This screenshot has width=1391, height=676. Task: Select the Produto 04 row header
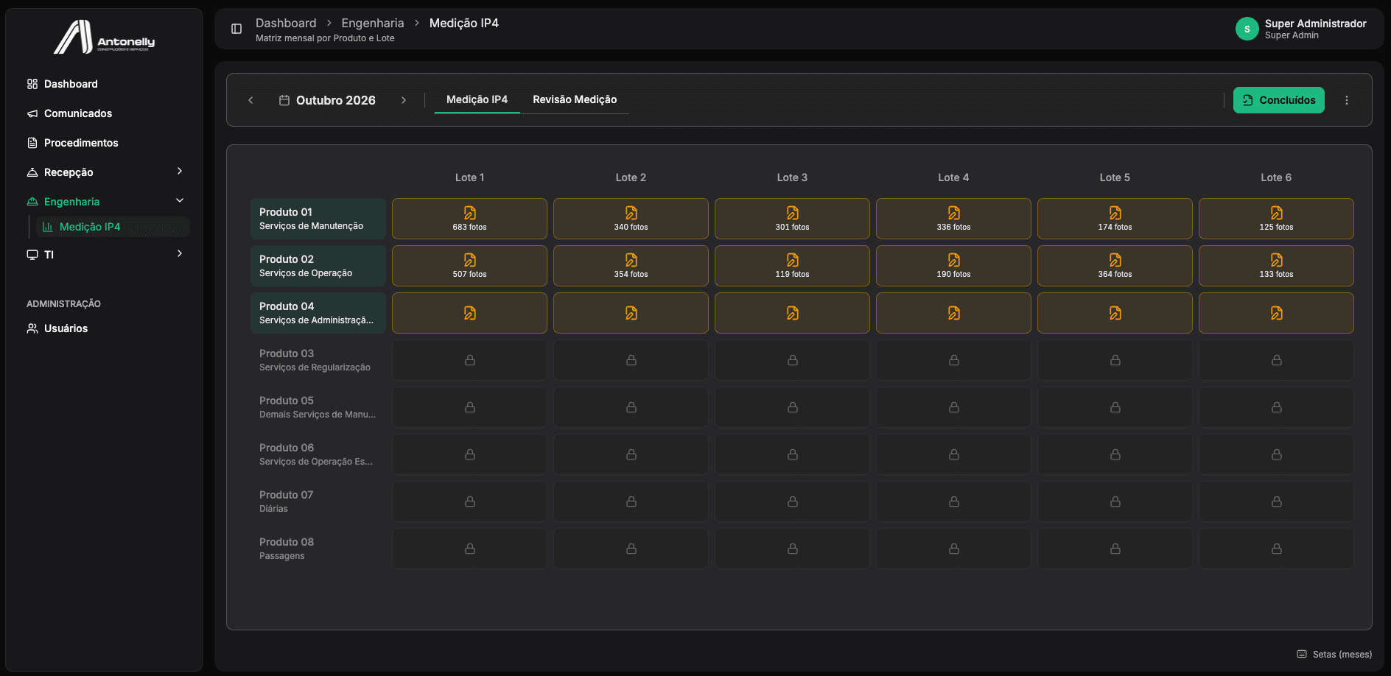pyautogui.click(x=318, y=313)
